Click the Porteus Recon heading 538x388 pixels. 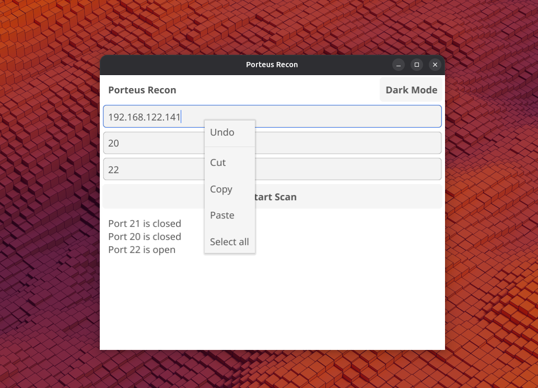coord(142,90)
